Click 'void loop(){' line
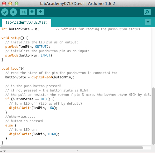 pyautogui.click(x=13, y=68)
